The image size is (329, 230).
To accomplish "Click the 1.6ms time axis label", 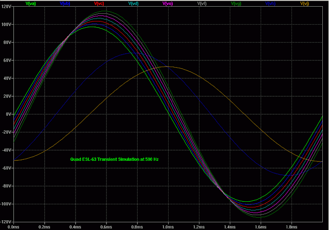I will (x=261, y=227).
